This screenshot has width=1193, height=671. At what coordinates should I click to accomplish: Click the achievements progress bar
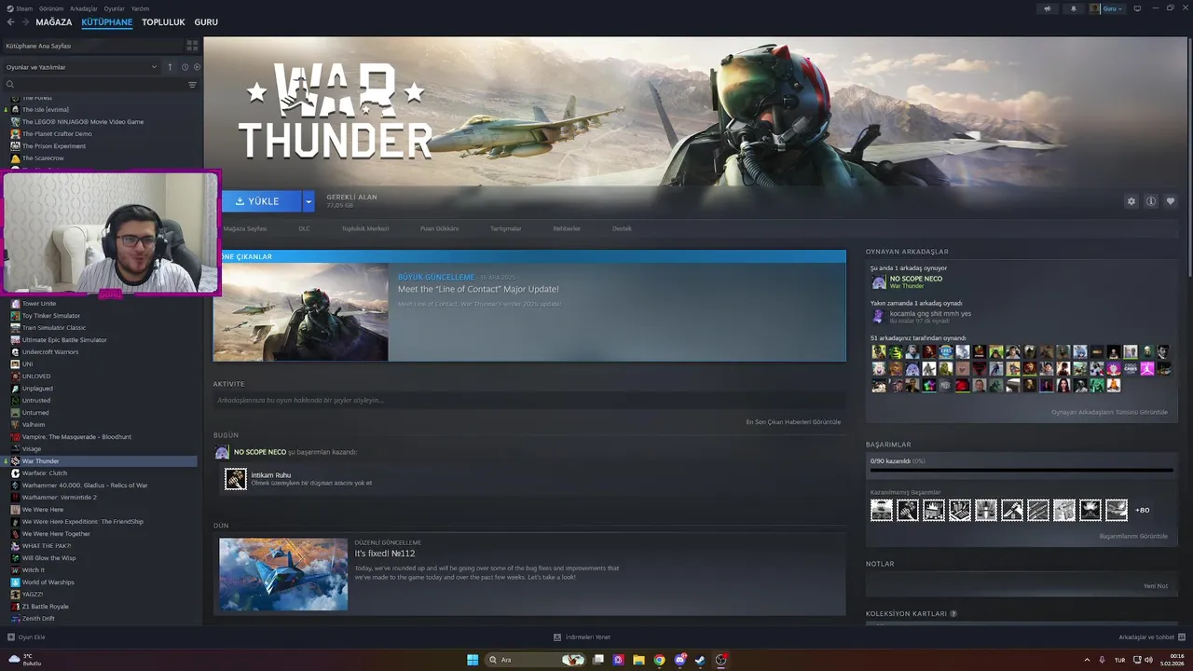(x=1022, y=471)
